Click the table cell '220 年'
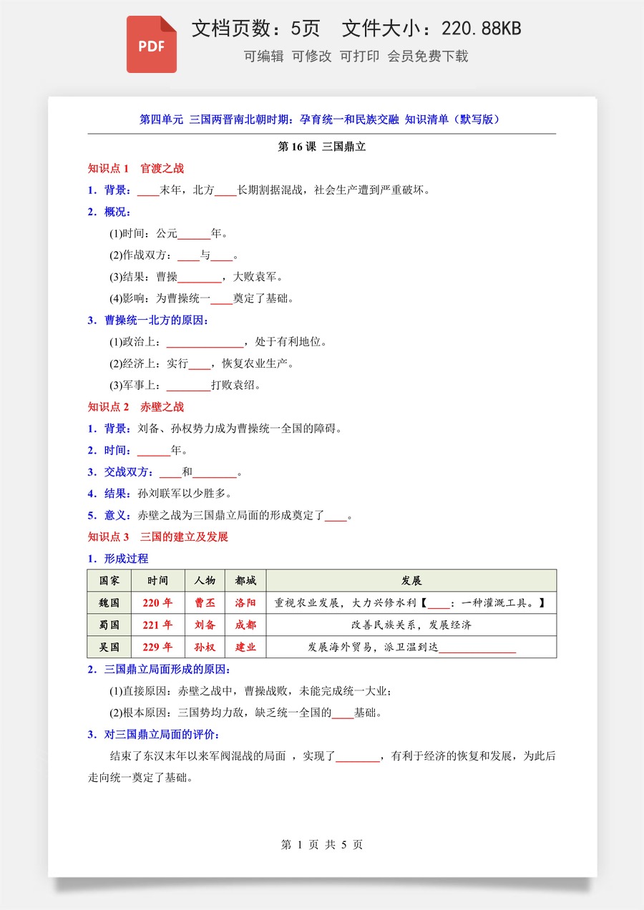This screenshot has height=910, width=644. pos(158,603)
